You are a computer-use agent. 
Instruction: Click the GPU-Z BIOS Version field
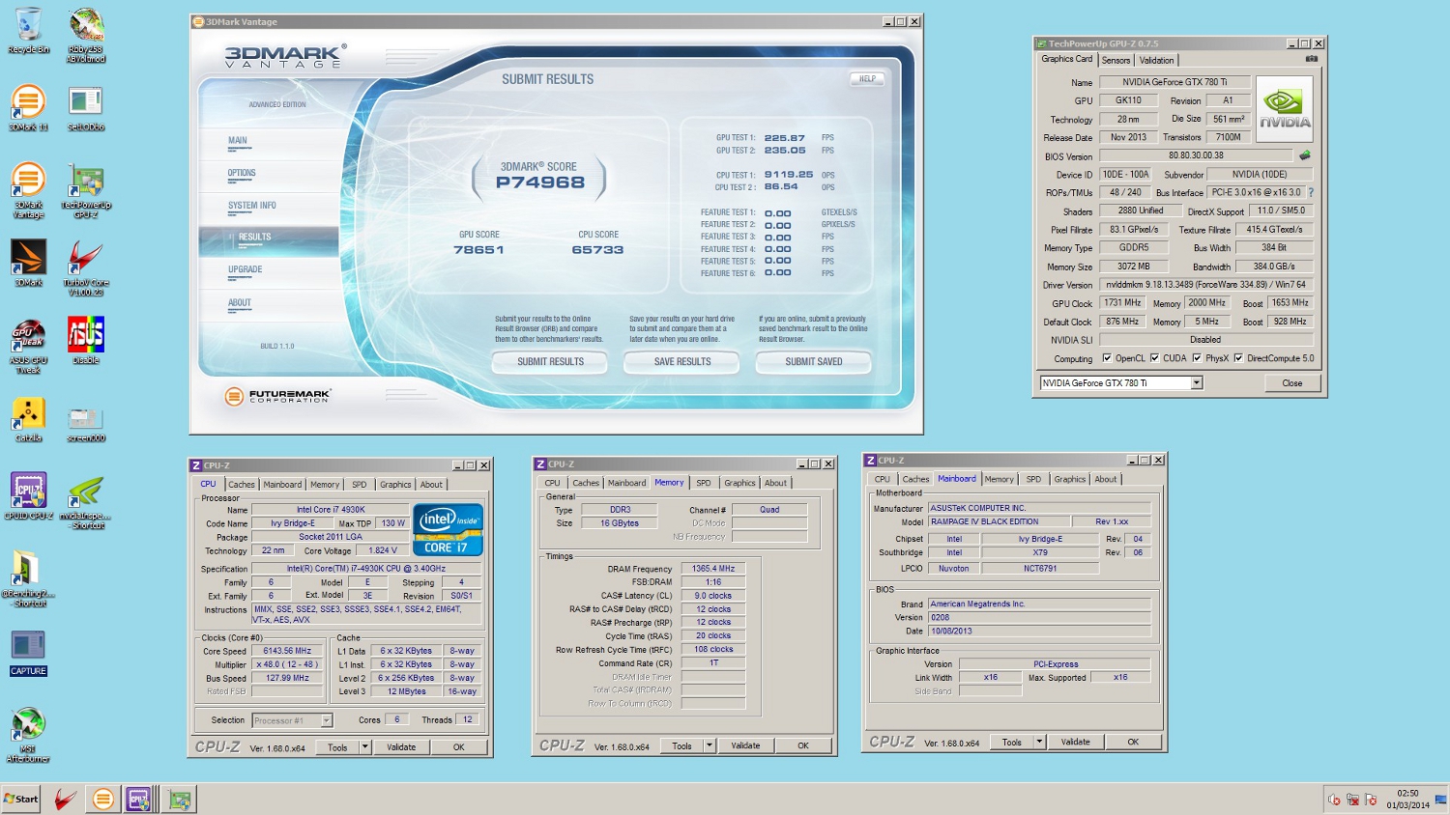point(1196,155)
